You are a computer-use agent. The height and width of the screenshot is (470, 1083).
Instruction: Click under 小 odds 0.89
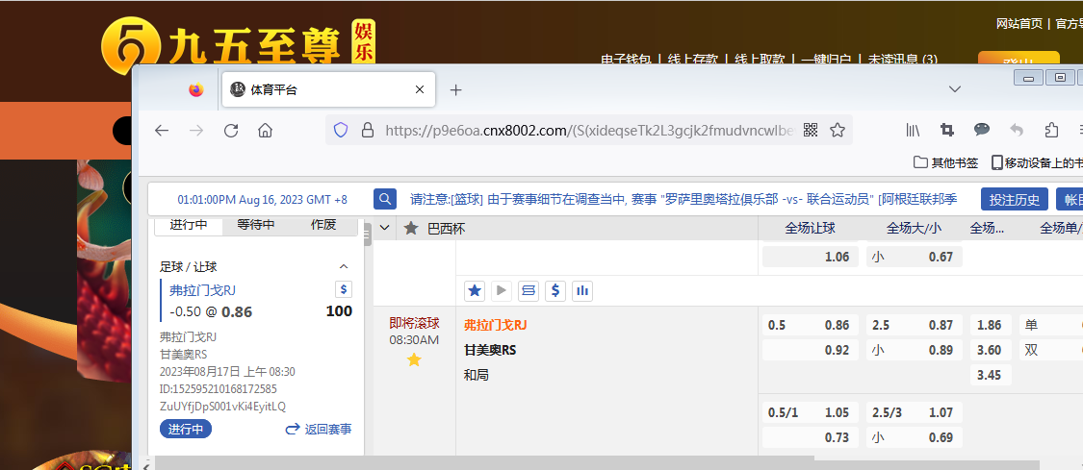[x=914, y=350]
